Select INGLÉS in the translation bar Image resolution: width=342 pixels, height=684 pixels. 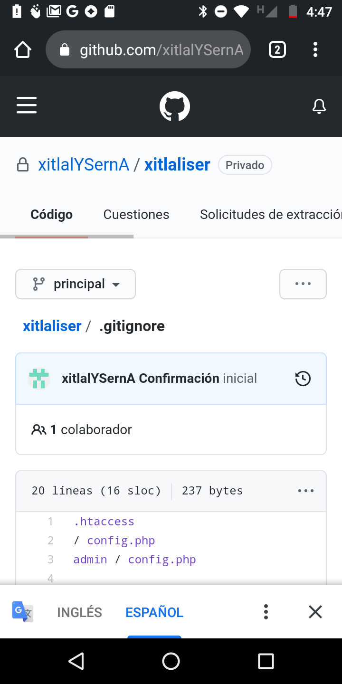[x=79, y=612]
